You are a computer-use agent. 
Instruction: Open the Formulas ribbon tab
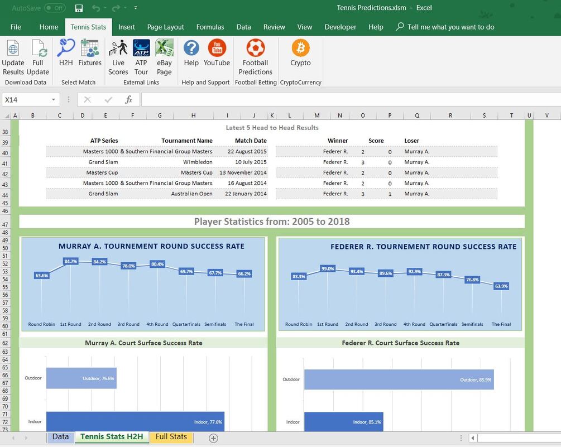pyautogui.click(x=210, y=27)
